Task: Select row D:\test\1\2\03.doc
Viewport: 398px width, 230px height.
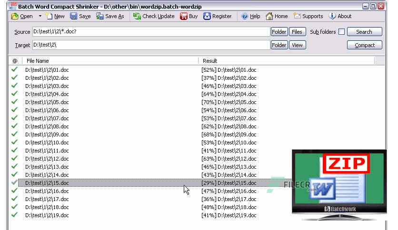Action: pos(47,86)
